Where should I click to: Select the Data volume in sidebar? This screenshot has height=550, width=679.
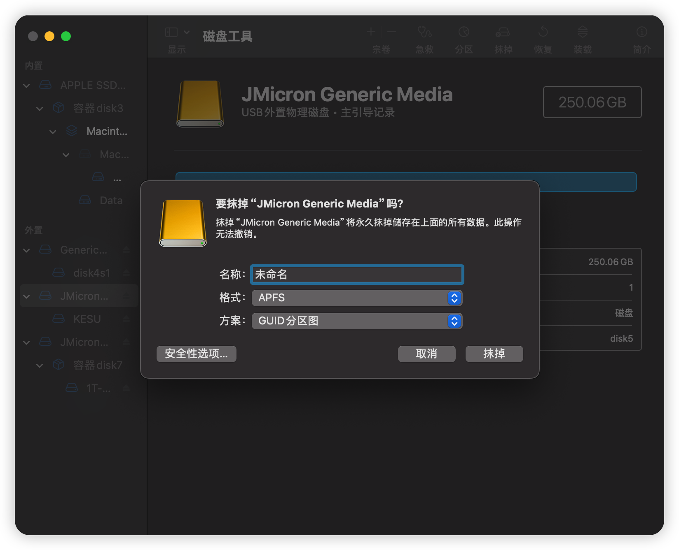[x=79, y=200]
